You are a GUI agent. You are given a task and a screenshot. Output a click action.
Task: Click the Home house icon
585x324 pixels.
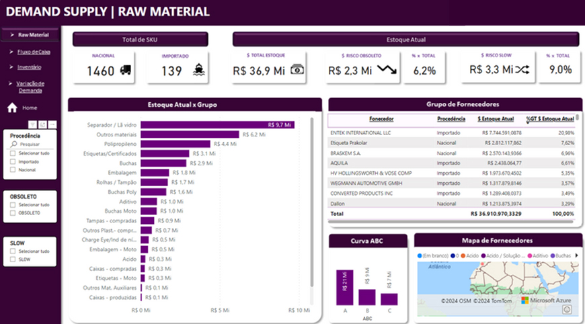tap(12, 108)
